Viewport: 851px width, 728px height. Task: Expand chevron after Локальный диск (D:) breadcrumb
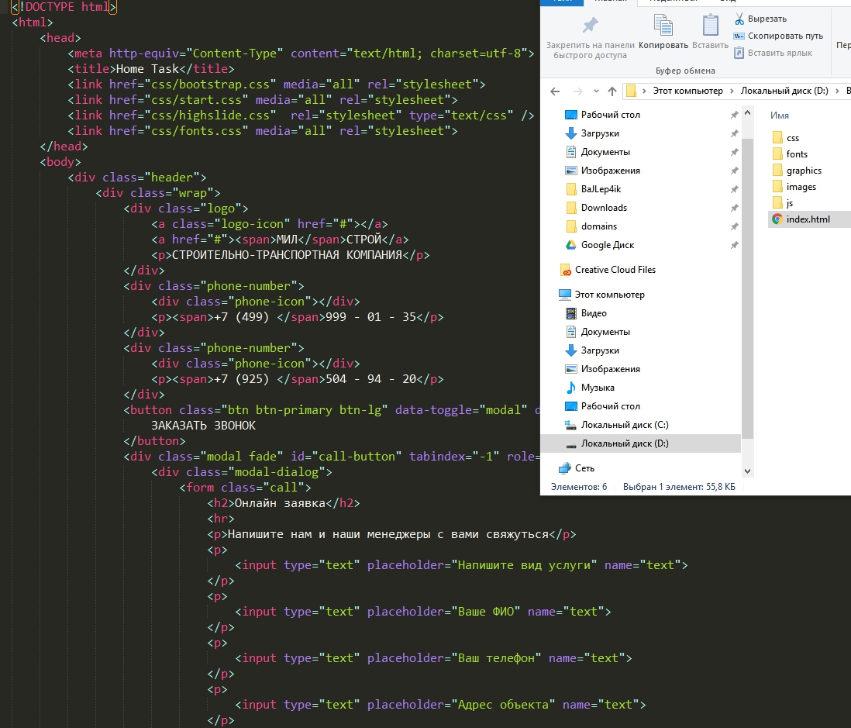pos(837,91)
